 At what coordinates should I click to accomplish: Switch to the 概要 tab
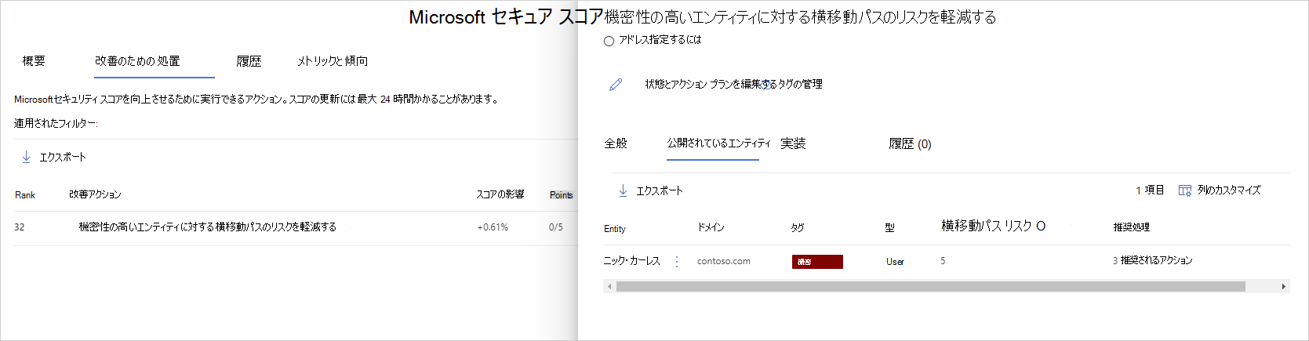click(34, 61)
